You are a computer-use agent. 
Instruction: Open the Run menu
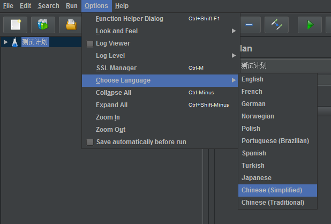tap(72, 6)
